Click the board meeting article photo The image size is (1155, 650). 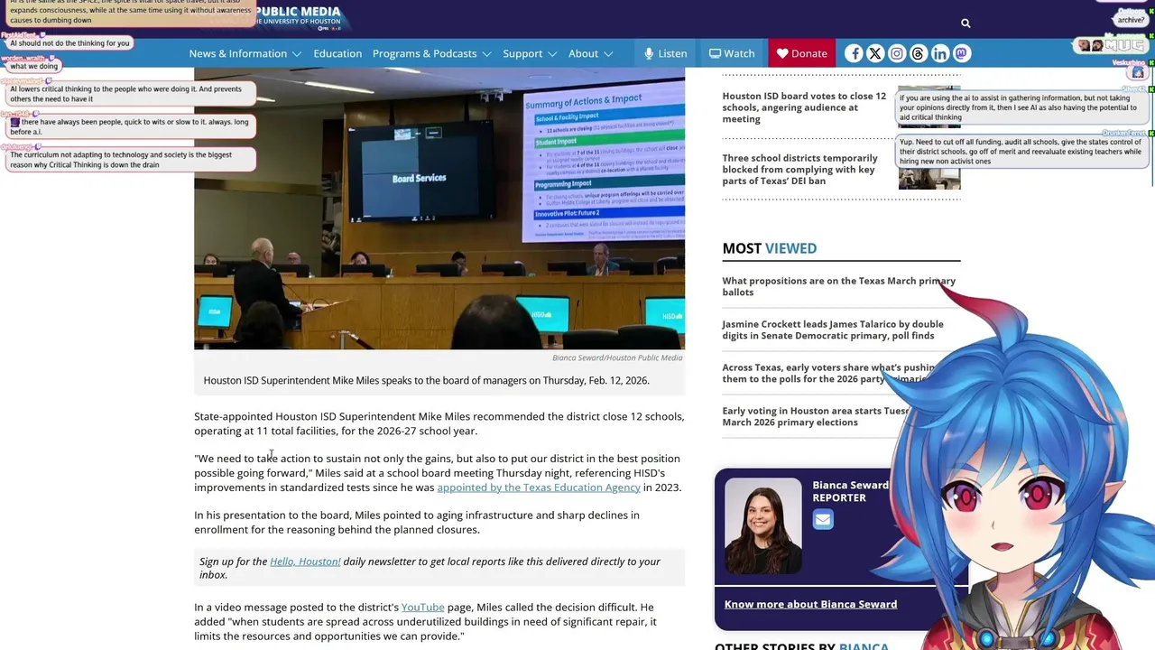[x=439, y=209]
